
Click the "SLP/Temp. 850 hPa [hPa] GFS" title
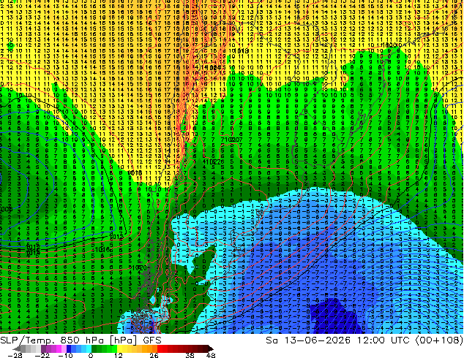tap(81, 340)
